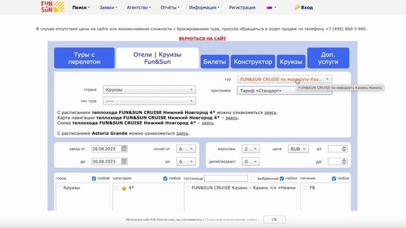Adjust the цена до spinner arrows

pos(344,161)
